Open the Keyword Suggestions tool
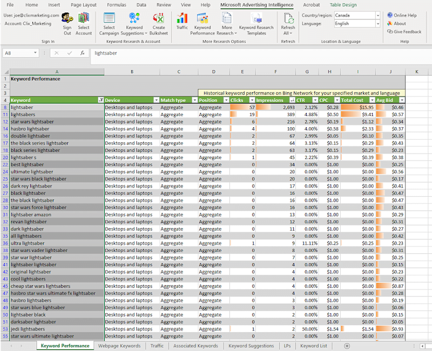The width and height of the screenshot is (432, 351). pos(134,24)
